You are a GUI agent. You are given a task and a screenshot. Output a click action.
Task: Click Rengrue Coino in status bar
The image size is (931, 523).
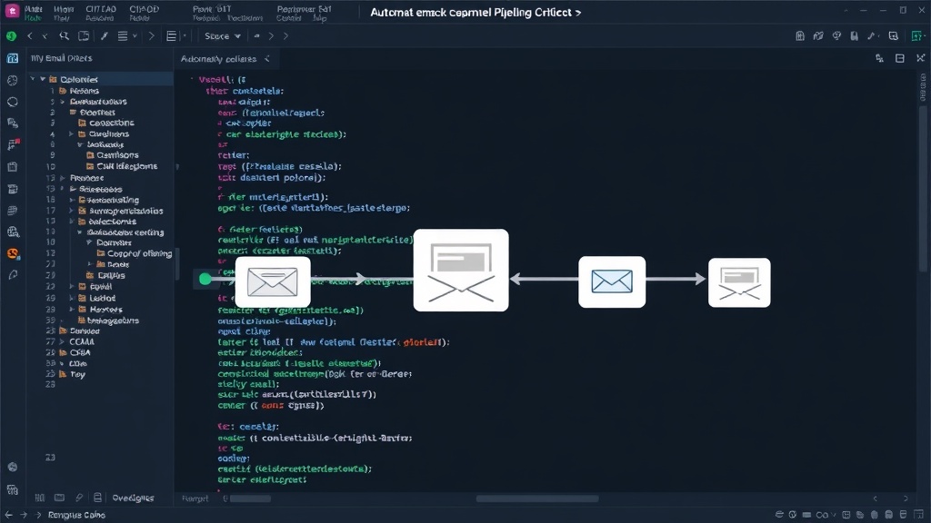coord(76,515)
